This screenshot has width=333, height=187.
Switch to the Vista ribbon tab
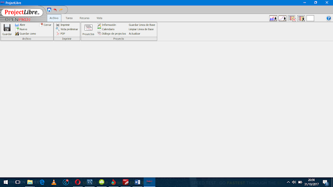[99, 18]
